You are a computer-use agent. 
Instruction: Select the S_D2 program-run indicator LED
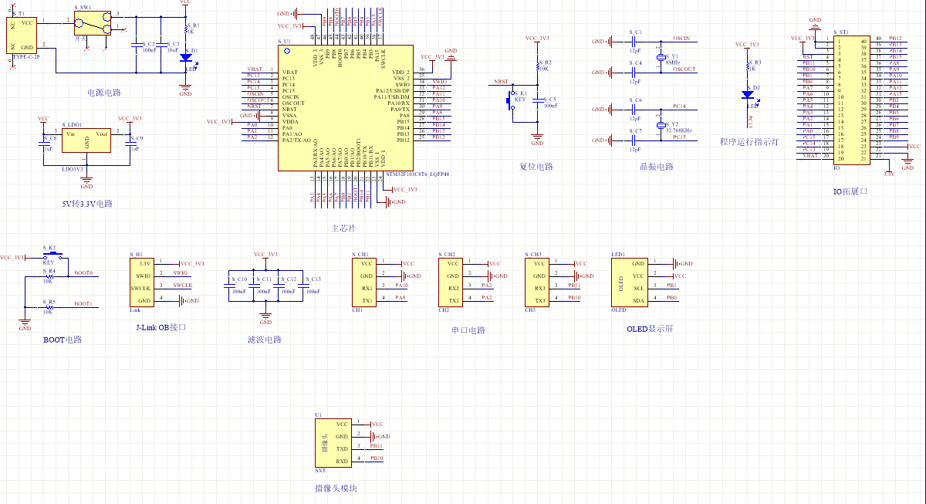click(x=747, y=94)
